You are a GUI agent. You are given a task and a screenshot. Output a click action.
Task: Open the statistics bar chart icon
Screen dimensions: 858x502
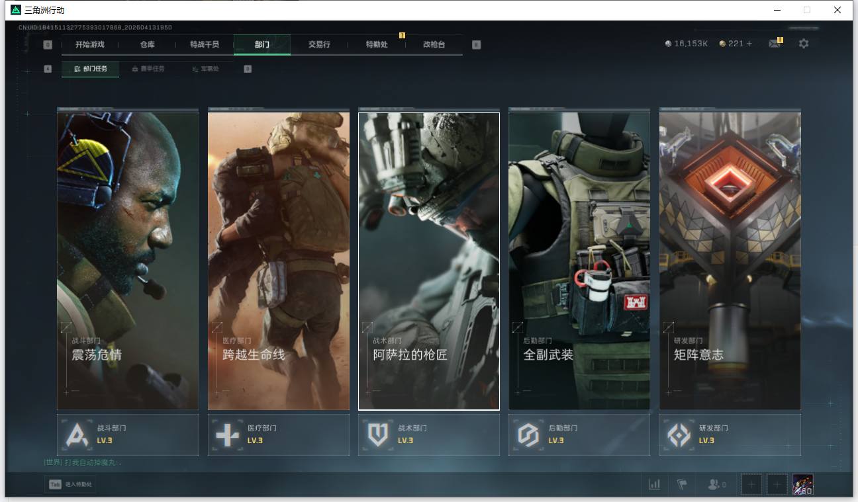click(654, 485)
